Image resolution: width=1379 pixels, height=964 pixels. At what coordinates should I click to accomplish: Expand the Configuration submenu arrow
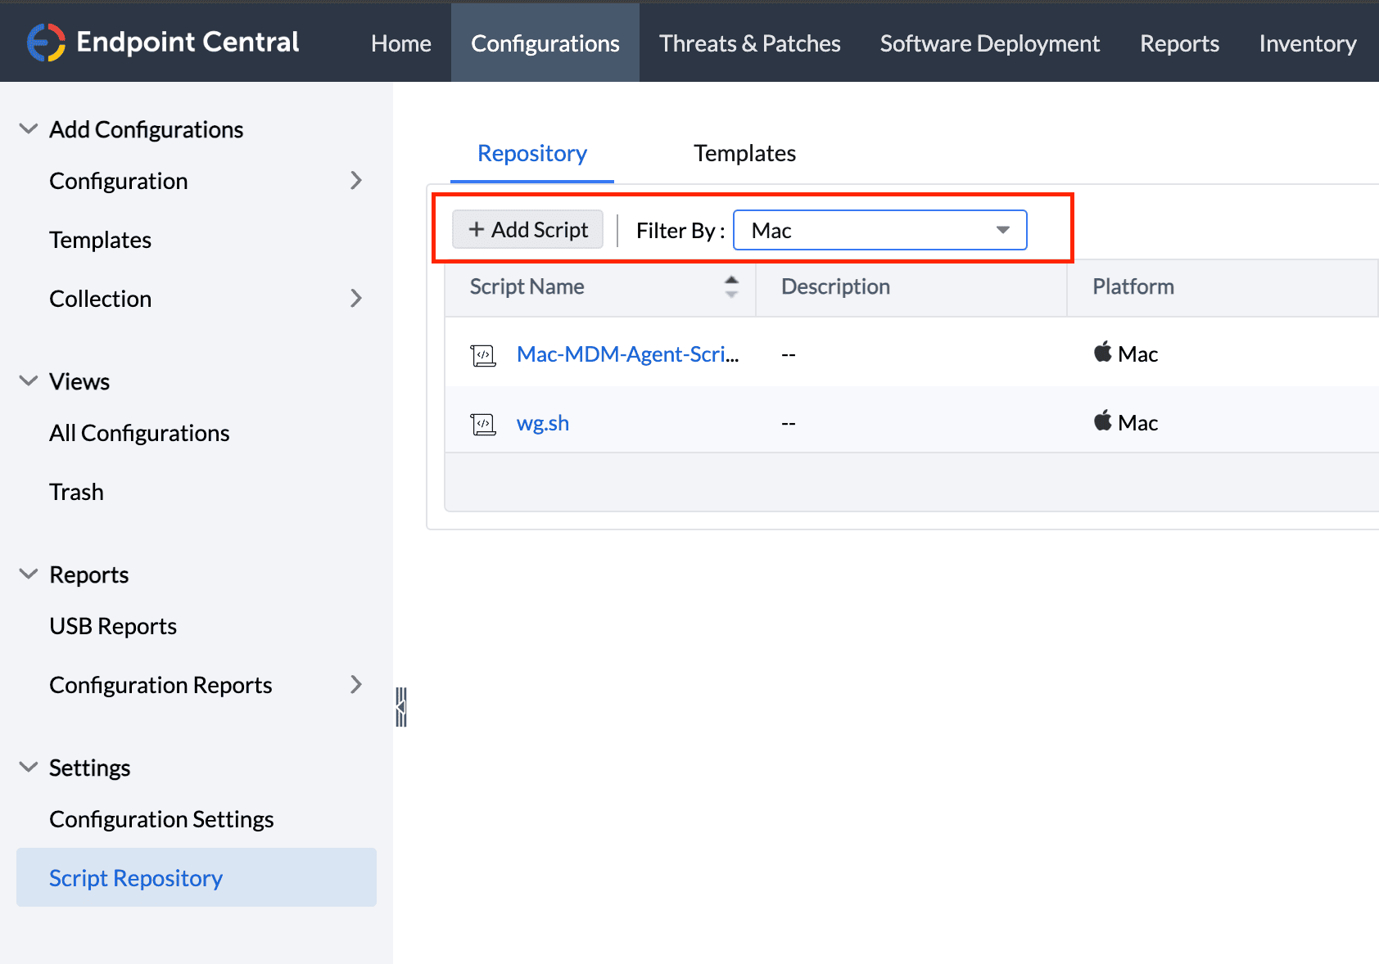356,181
